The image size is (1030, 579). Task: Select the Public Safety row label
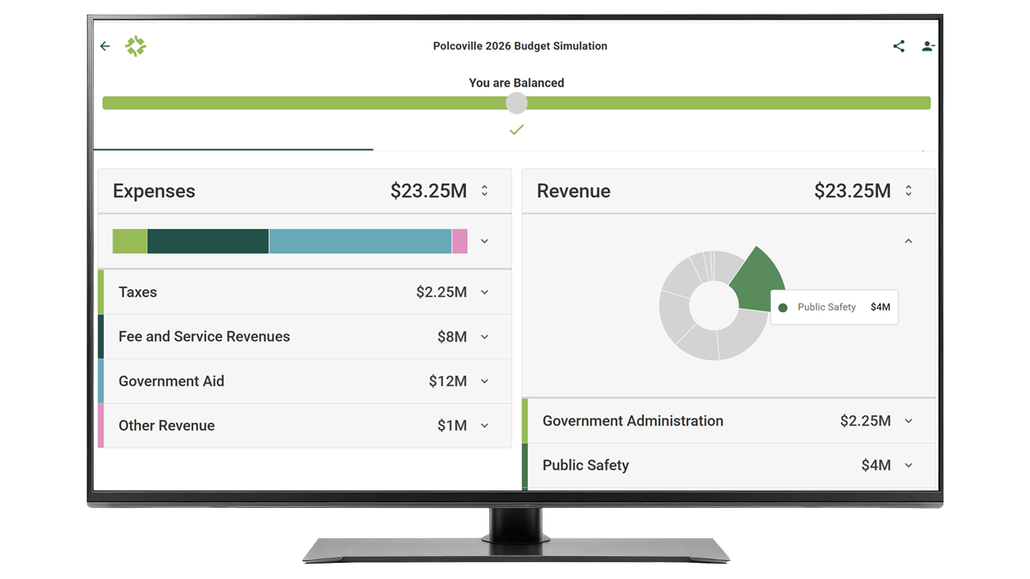585,466
